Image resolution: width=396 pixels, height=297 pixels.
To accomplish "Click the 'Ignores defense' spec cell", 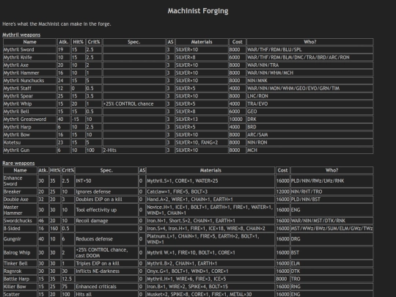I will pos(106,191).
